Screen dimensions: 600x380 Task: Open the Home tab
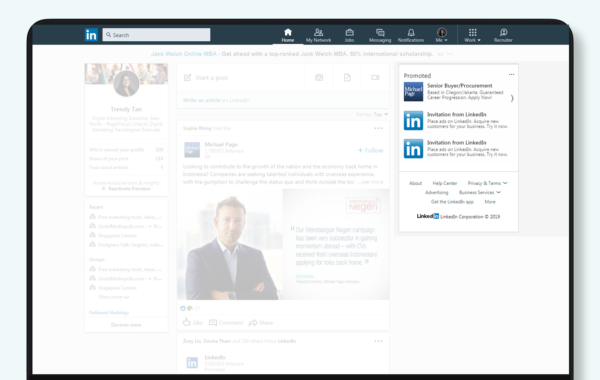coord(288,35)
